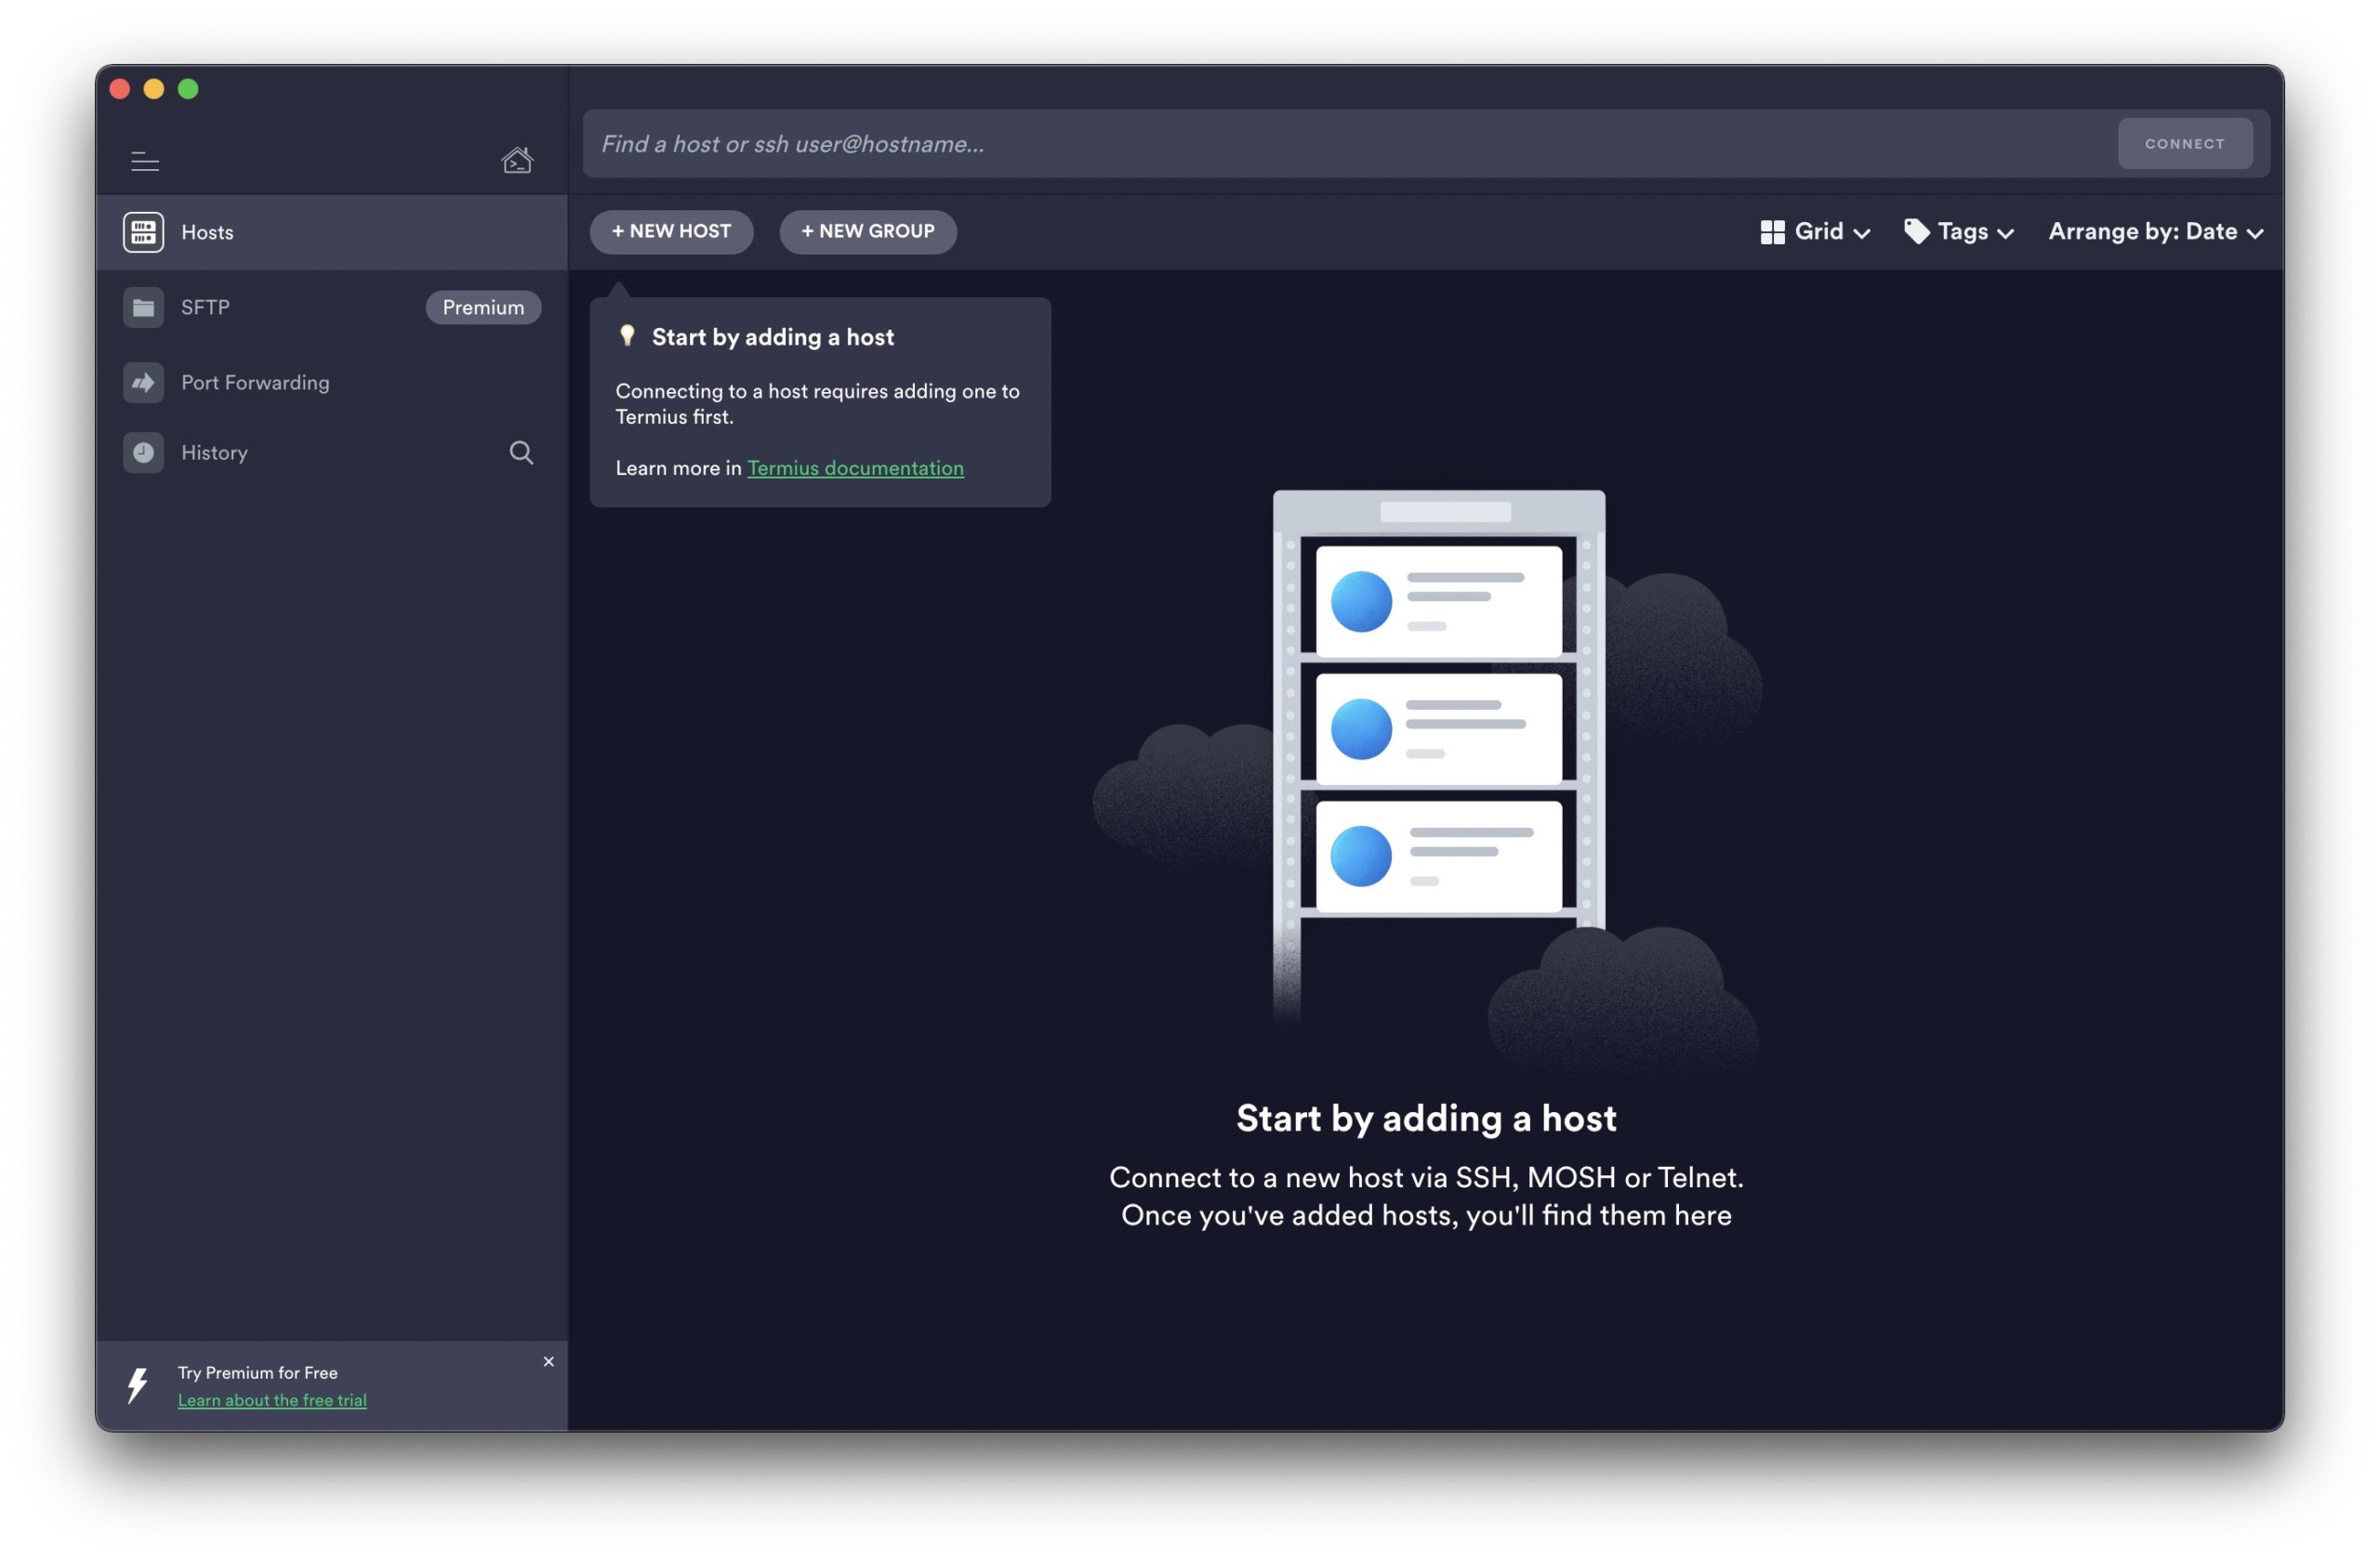This screenshot has height=1558, width=2380.
Task: Go to History section
Action: click(214, 452)
